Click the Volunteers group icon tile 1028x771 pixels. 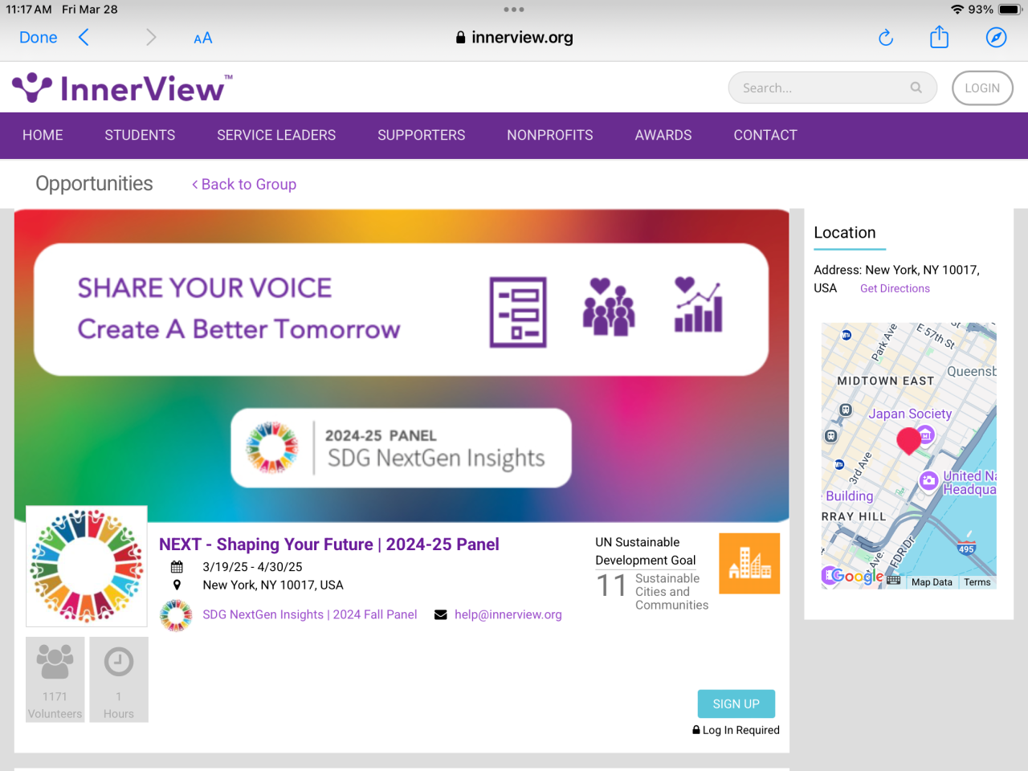tap(55, 679)
